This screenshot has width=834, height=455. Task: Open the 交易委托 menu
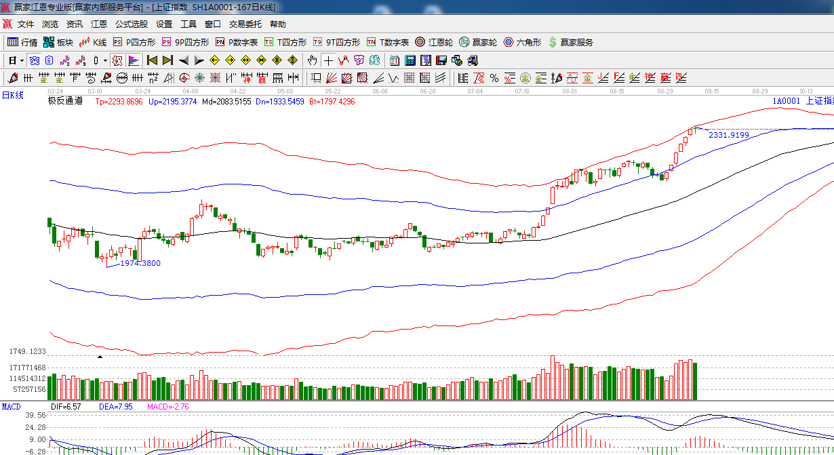coord(245,24)
